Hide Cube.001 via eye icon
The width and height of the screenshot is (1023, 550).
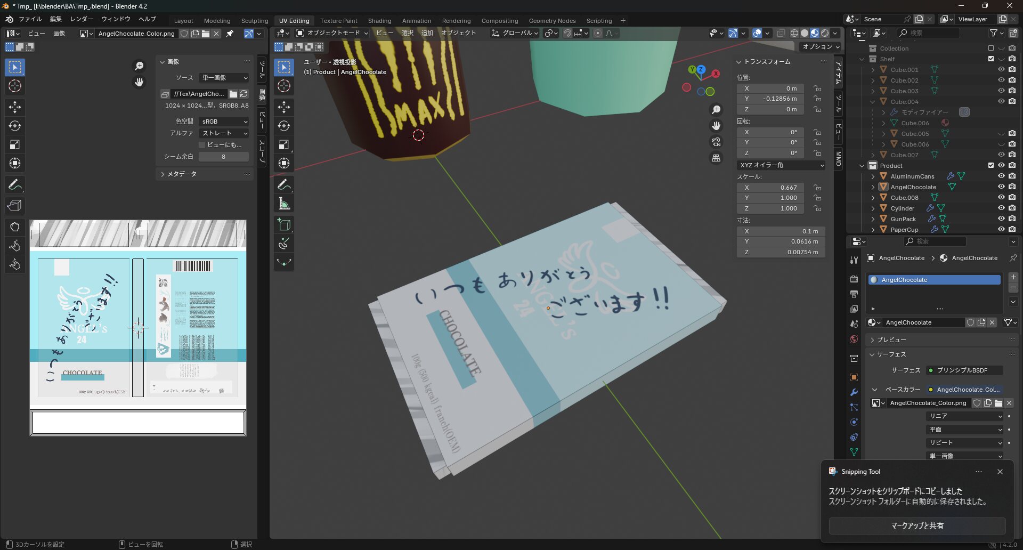1001,70
